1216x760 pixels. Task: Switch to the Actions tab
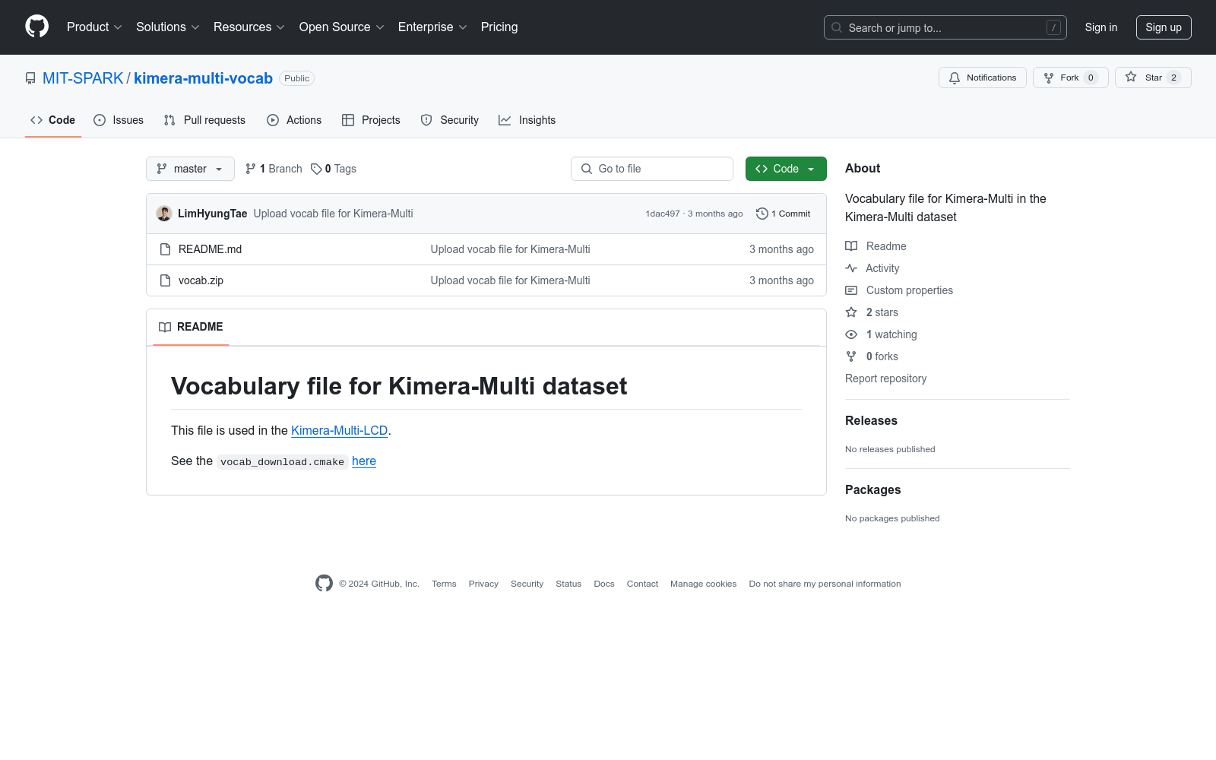[294, 120]
